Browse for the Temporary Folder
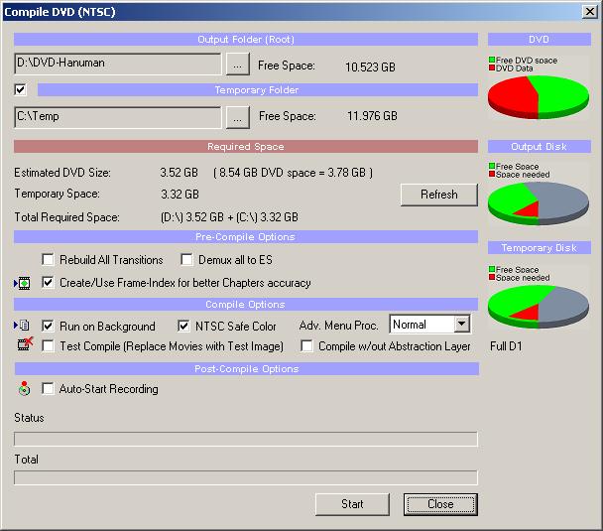The height and width of the screenshot is (531, 603). click(x=237, y=118)
